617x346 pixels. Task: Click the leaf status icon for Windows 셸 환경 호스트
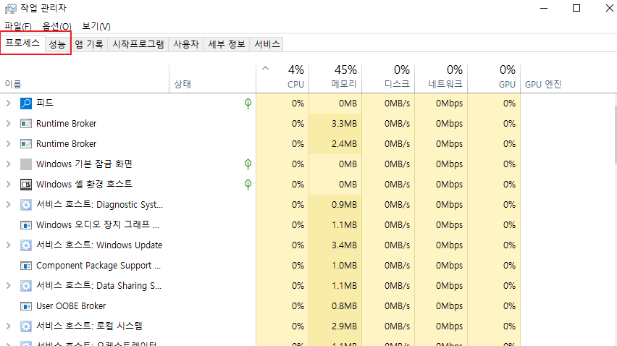point(248,185)
